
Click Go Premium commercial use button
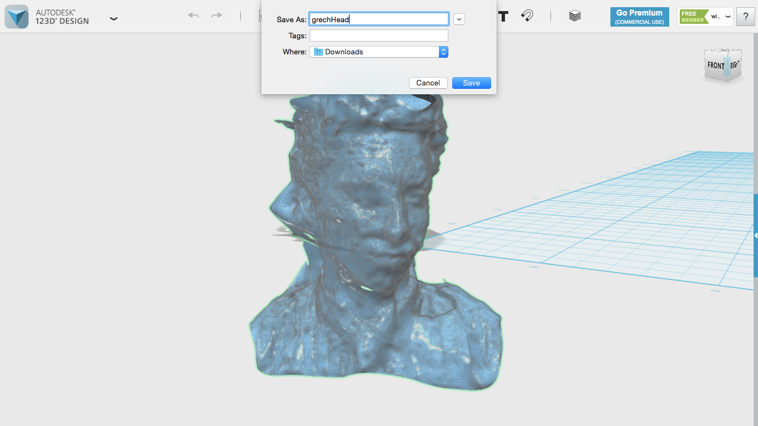tap(639, 17)
